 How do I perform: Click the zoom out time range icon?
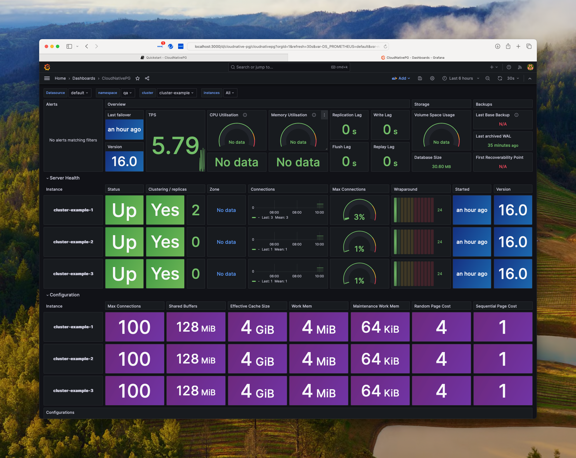tap(487, 78)
